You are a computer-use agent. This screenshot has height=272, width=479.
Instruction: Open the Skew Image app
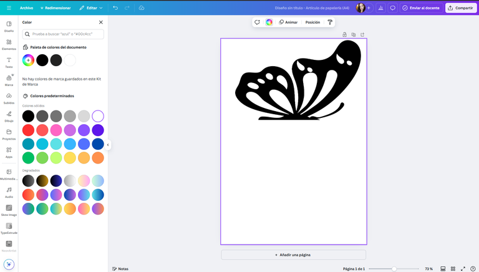coord(9,211)
